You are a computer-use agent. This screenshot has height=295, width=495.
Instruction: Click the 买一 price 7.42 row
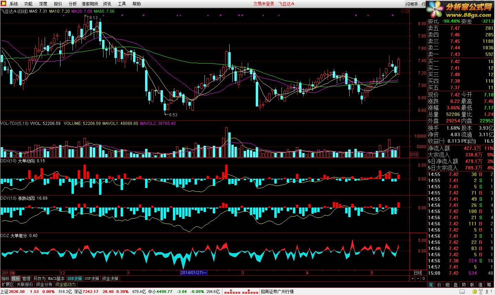[461, 61]
